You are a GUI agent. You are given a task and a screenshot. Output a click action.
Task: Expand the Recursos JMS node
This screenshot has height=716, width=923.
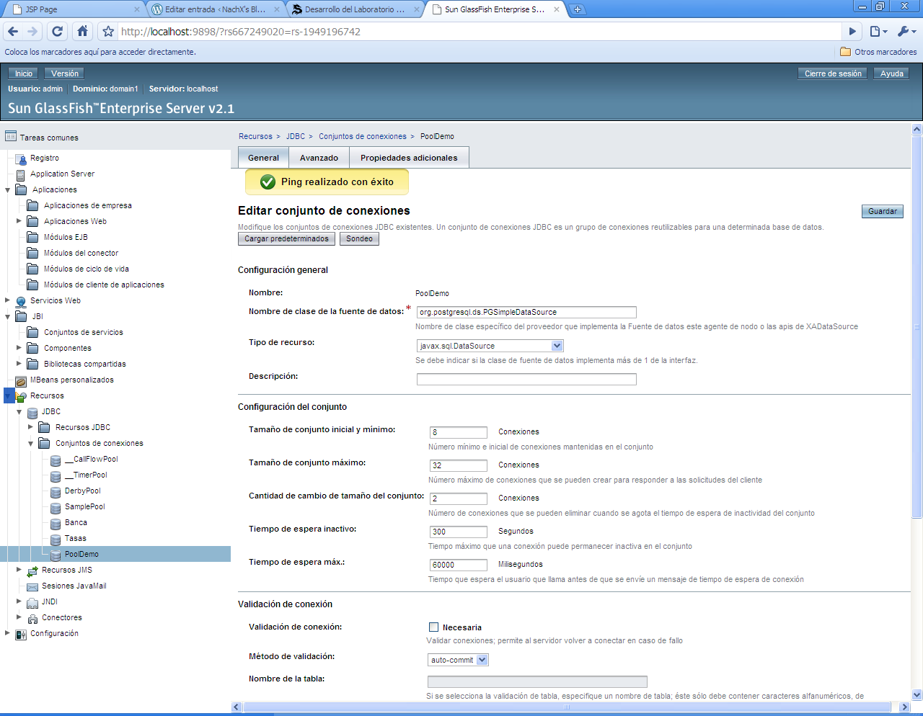click(19, 570)
